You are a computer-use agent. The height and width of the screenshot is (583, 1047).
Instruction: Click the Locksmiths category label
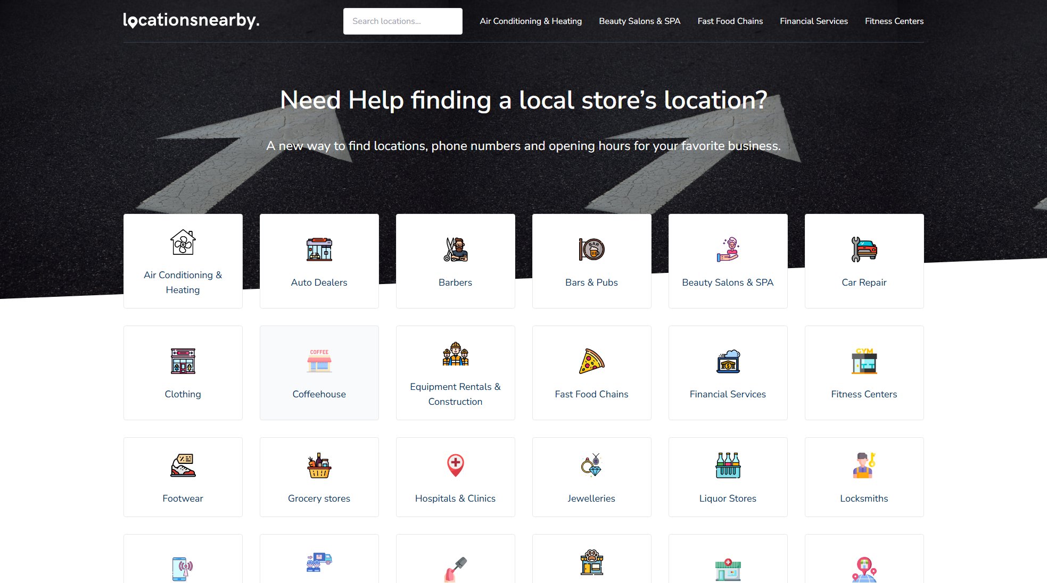pos(864,498)
